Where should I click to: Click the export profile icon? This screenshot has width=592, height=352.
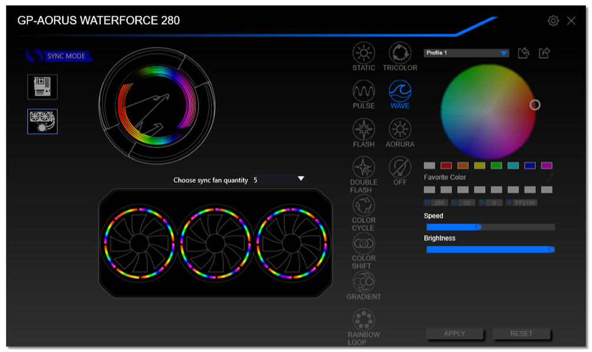pos(544,53)
